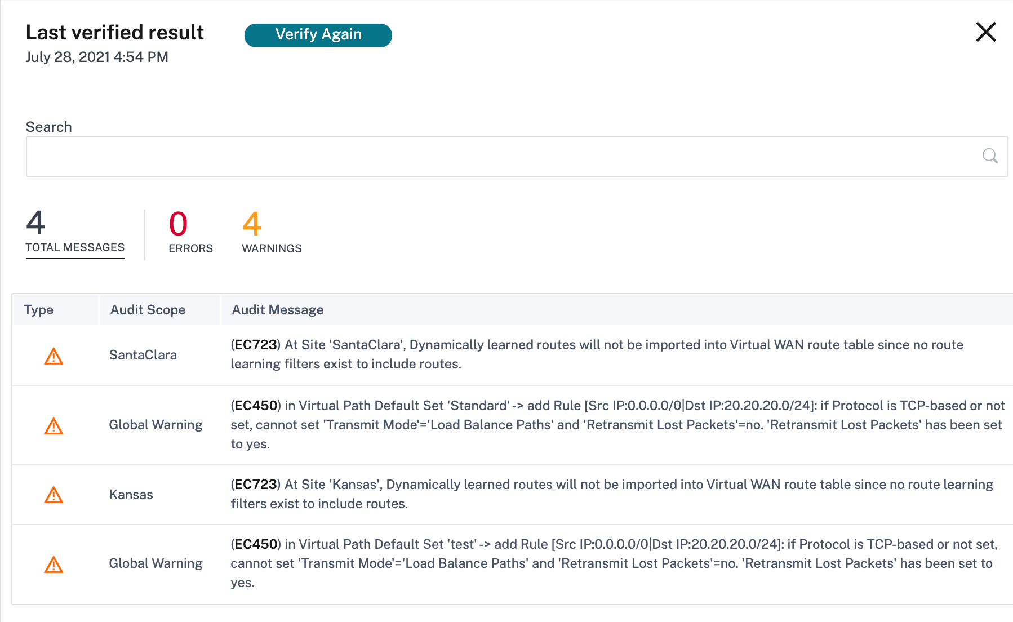The image size is (1013, 622).
Task: Select Kansas audit scope cell
Action: pyautogui.click(x=131, y=495)
